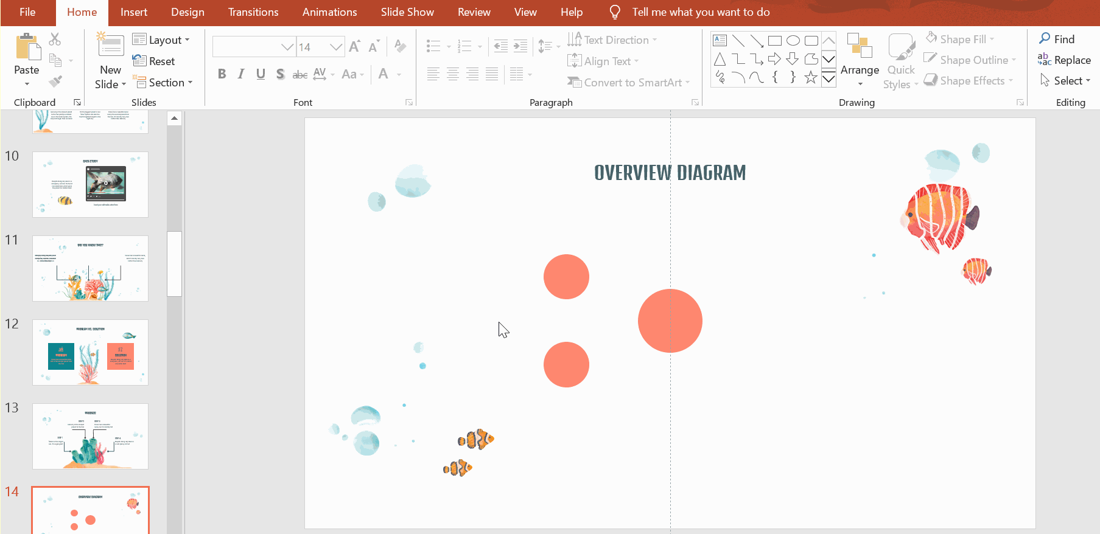The width and height of the screenshot is (1100, 534).
Task: Select slide 12 thumbnail
Action: (x=90, y=352)
